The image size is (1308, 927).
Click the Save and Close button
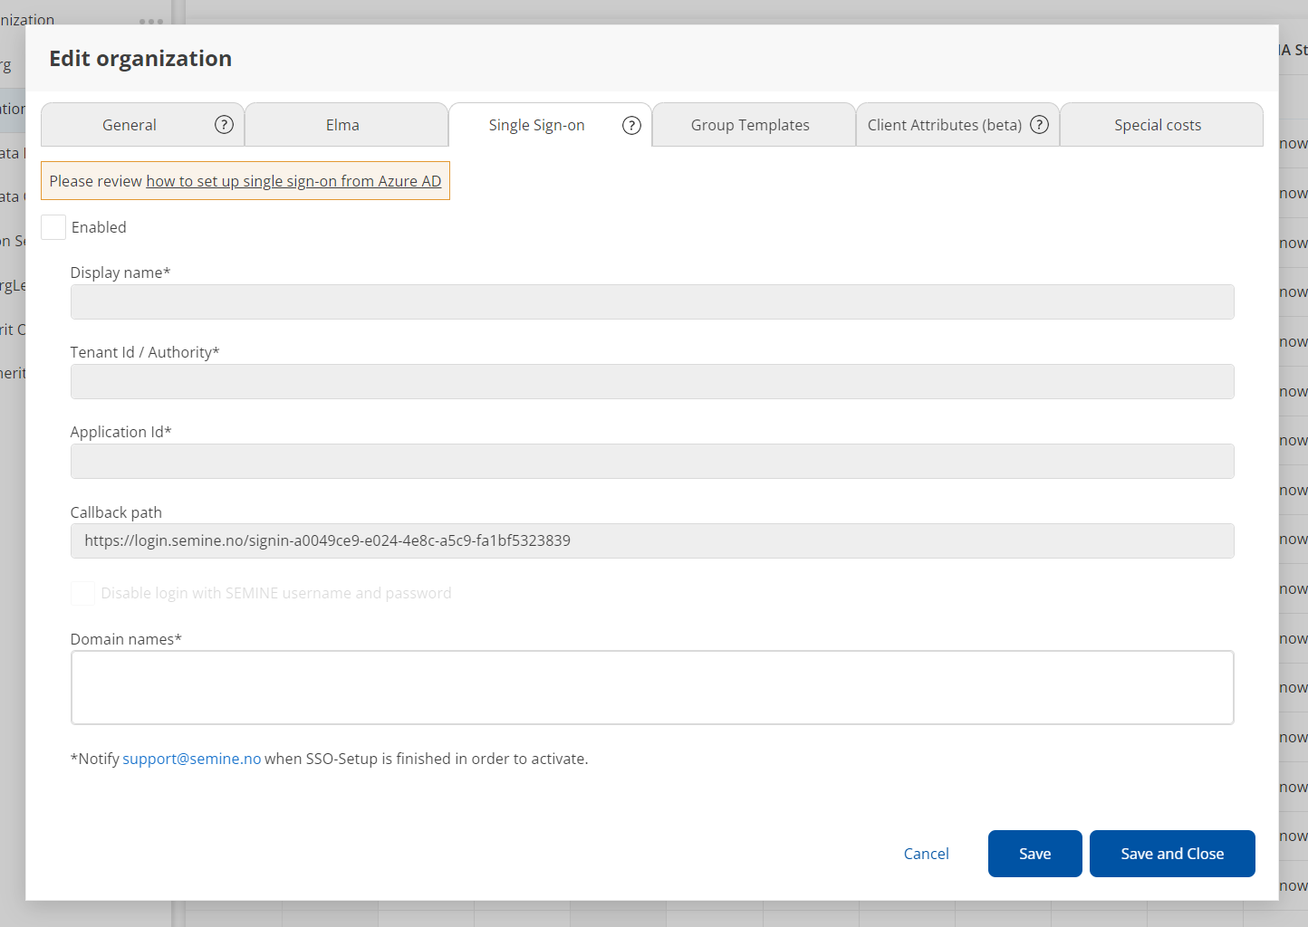[x=1172, y=854]
